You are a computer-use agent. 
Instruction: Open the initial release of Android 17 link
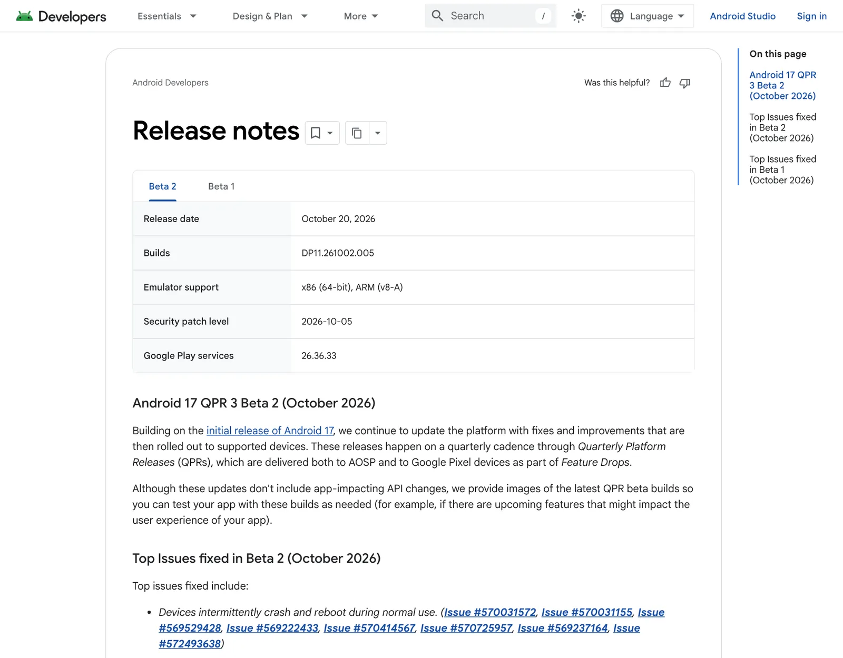pyautogui.click(x=270, y=431)
